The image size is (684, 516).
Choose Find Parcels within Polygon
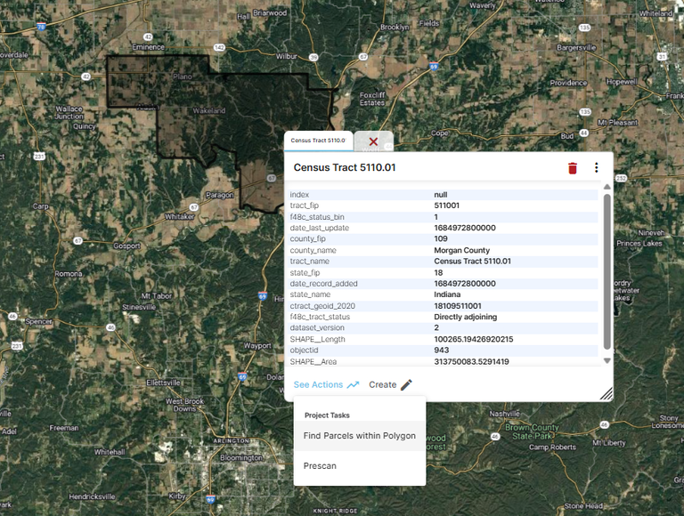tap(360, 436)
